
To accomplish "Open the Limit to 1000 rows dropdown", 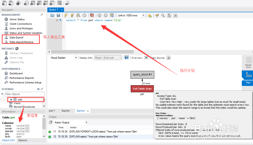I will (x=143, y=15).
